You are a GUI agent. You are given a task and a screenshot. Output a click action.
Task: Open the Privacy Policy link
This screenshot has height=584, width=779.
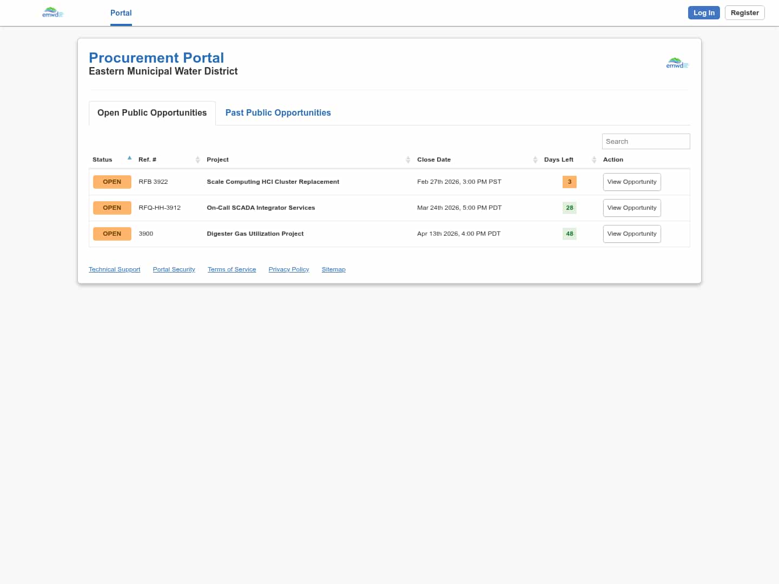point(288,269)
